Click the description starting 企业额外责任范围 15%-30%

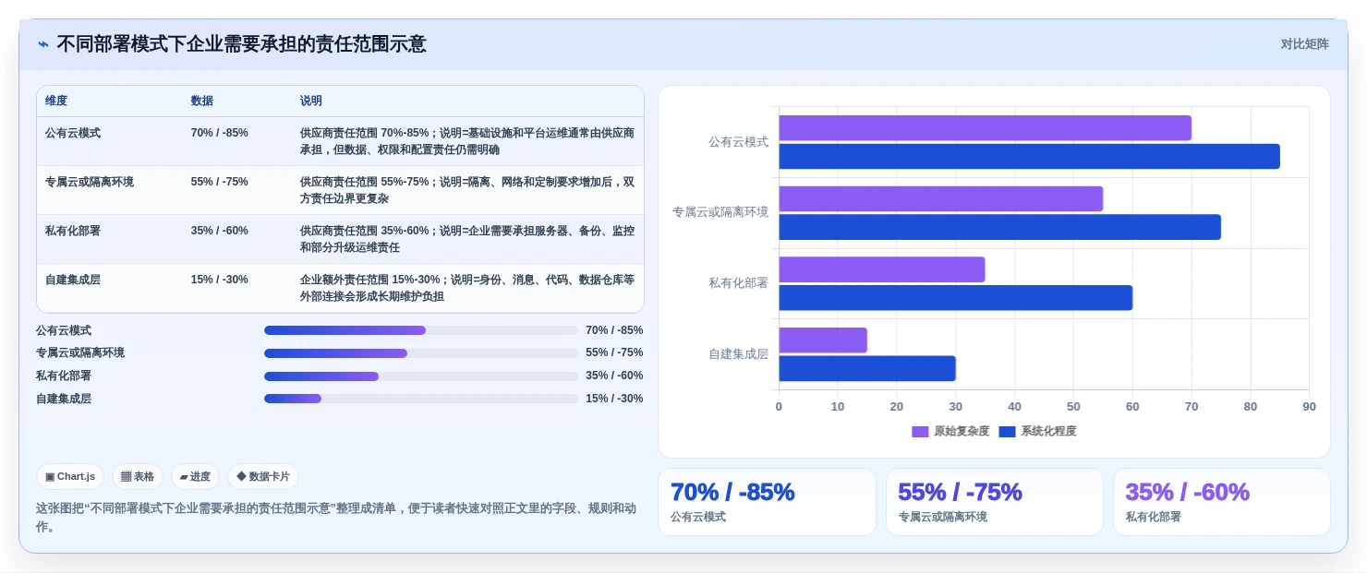tap(467, 288)
